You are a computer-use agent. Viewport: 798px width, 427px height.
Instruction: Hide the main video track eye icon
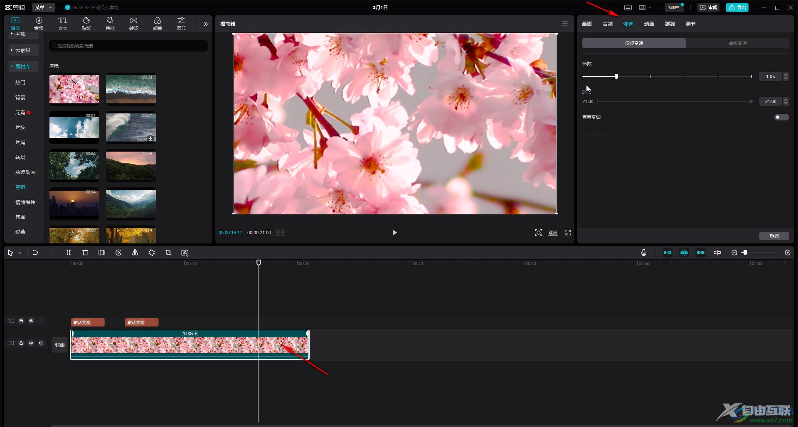click(x=31, y=343)
